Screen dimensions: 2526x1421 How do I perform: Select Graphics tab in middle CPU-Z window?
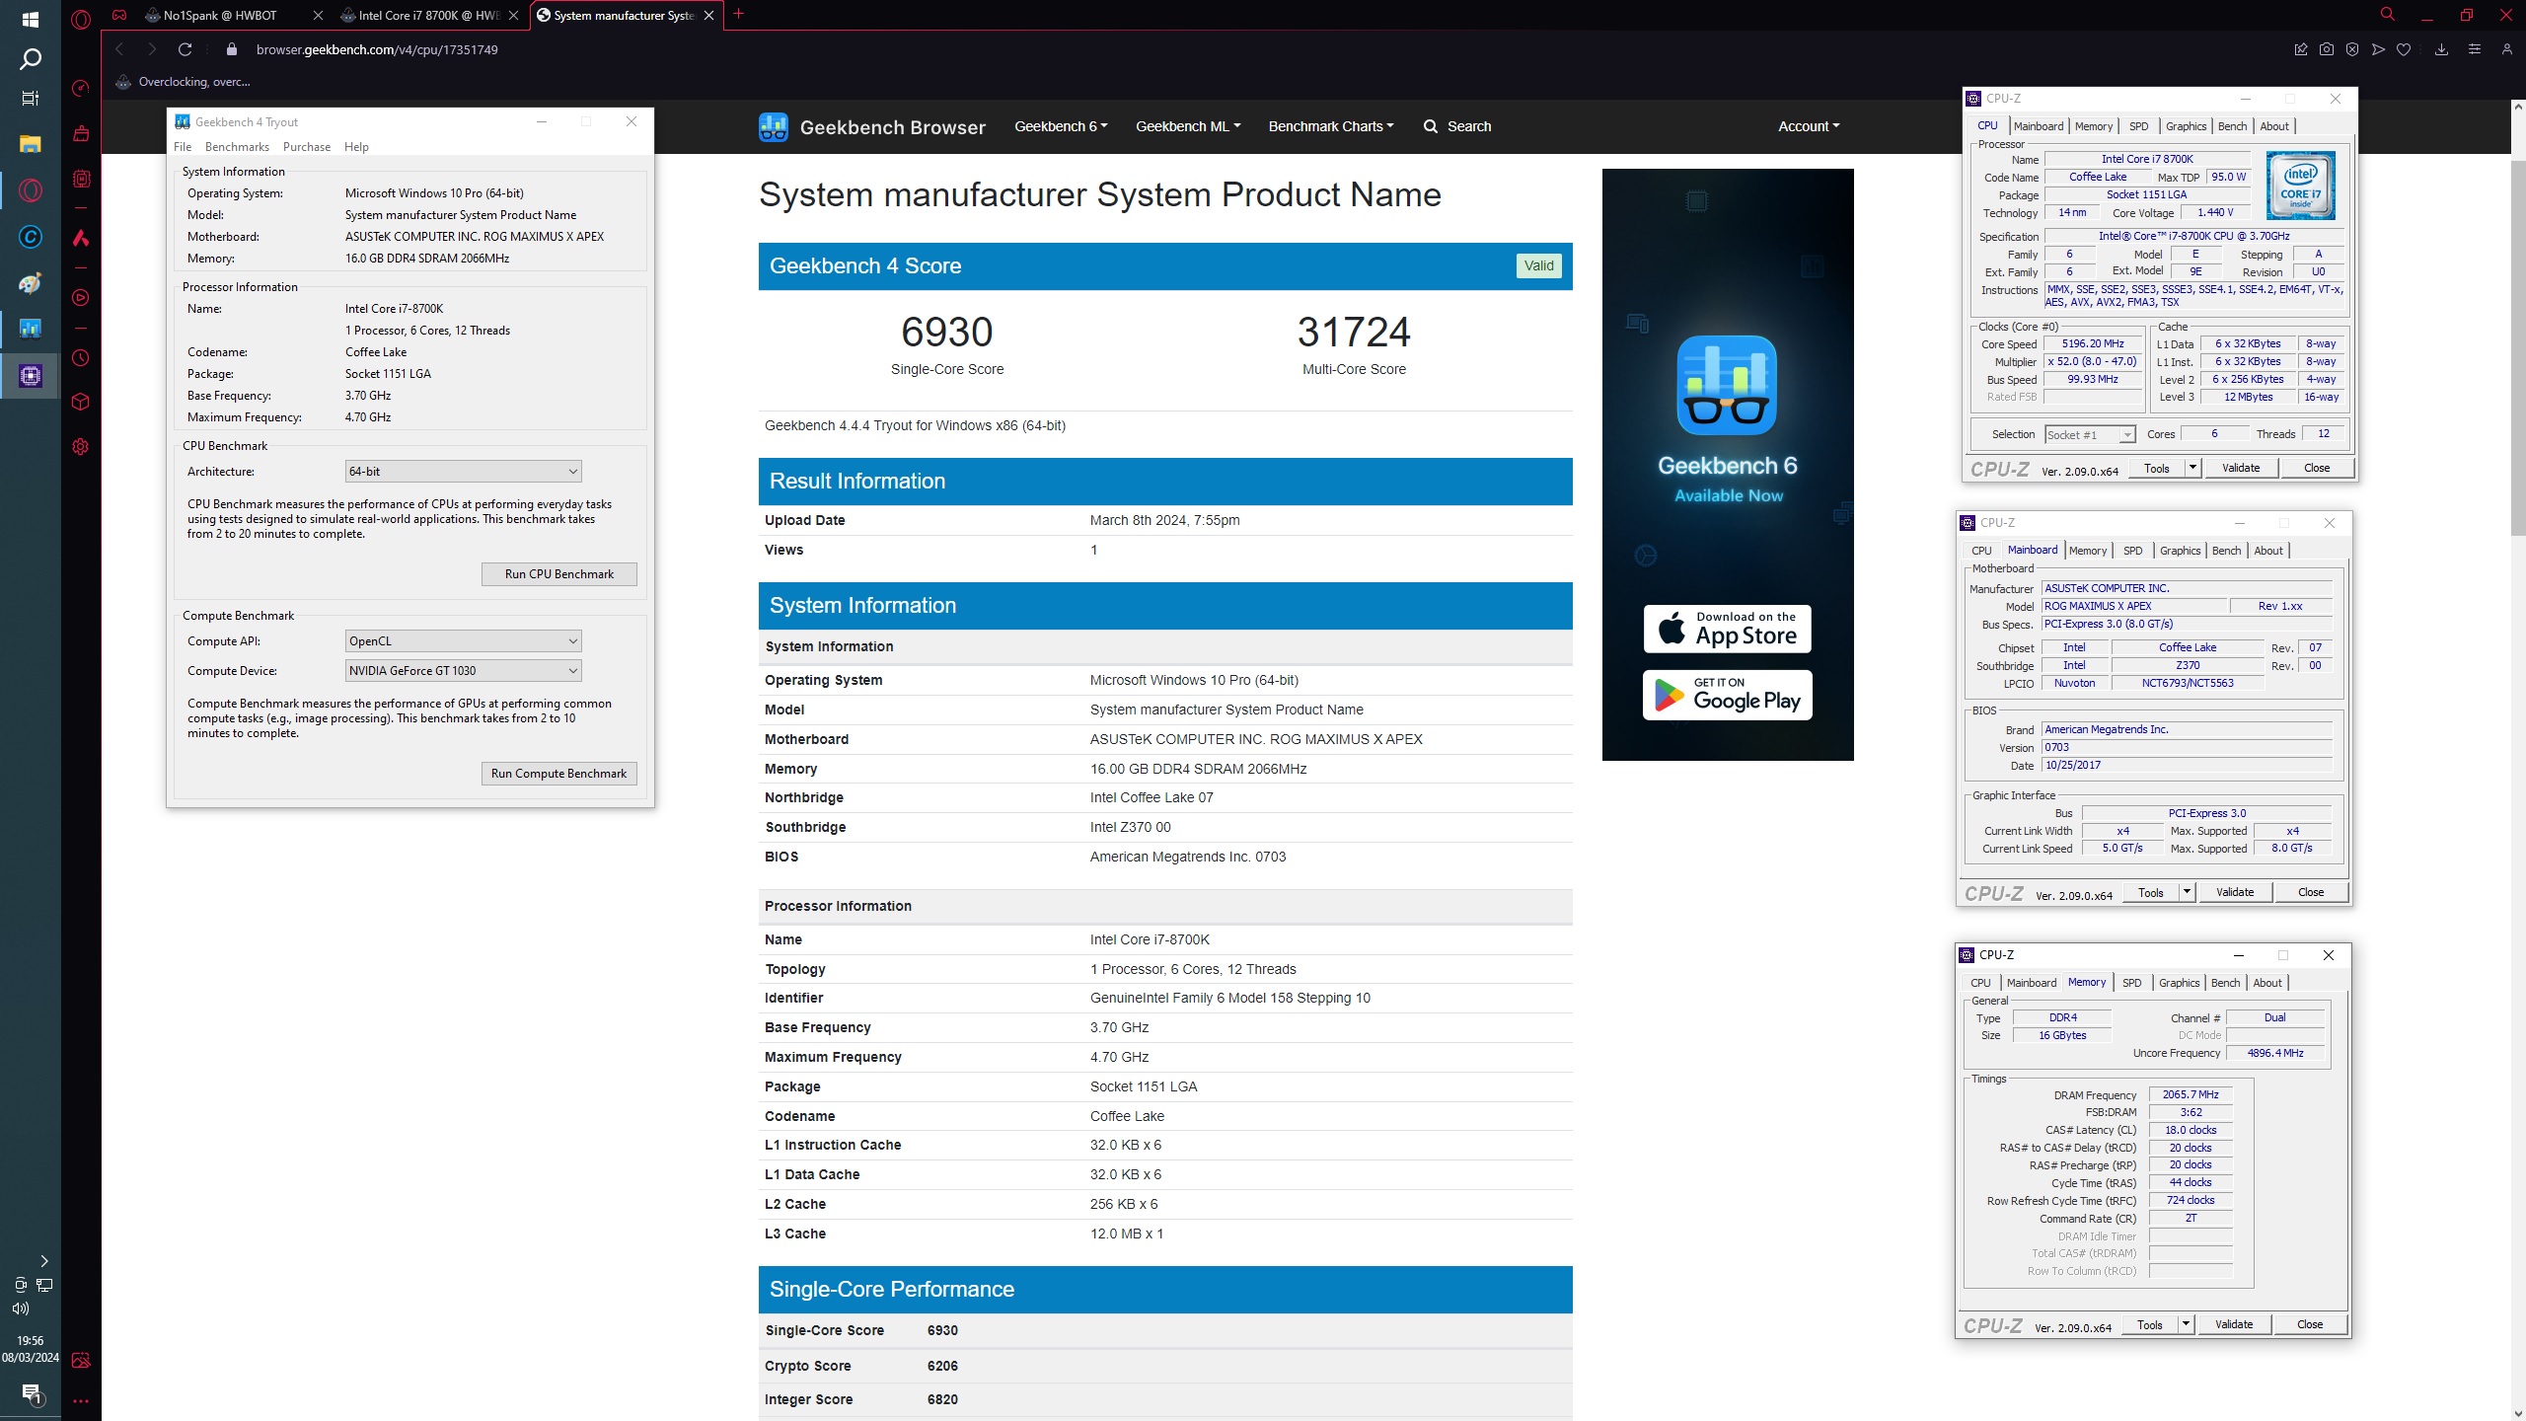pyautogui.click(x=2180, y=551)
